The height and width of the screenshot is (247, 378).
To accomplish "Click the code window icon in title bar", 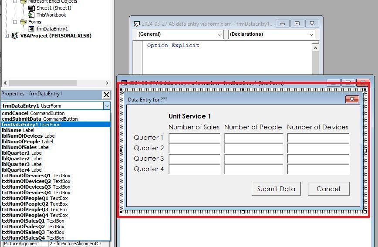I will (136, 24).
